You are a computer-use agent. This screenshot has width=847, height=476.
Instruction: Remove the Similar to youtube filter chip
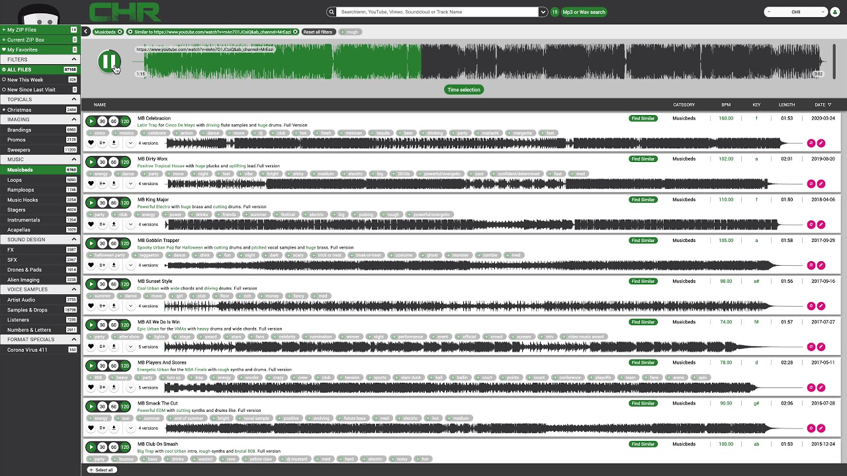tap(296, 32)
